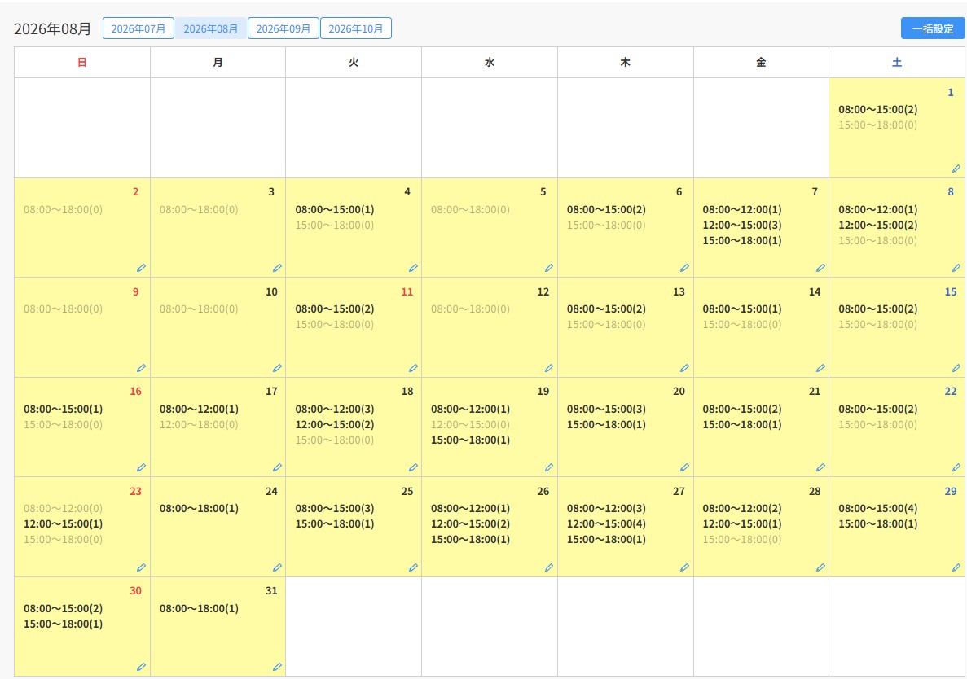967x679 pixels.
Task: Click the 15:00～18:00(1) slot on day 7
Action: 742,240
